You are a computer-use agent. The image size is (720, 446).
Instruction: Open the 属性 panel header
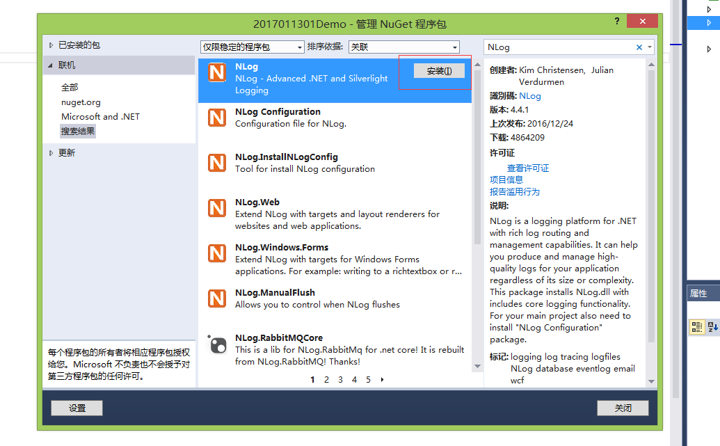tap(703, 293)
